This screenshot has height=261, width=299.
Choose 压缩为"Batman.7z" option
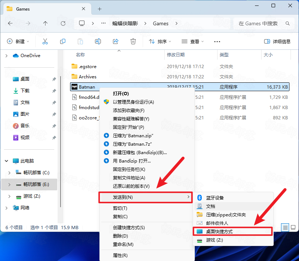pos(147,144)
